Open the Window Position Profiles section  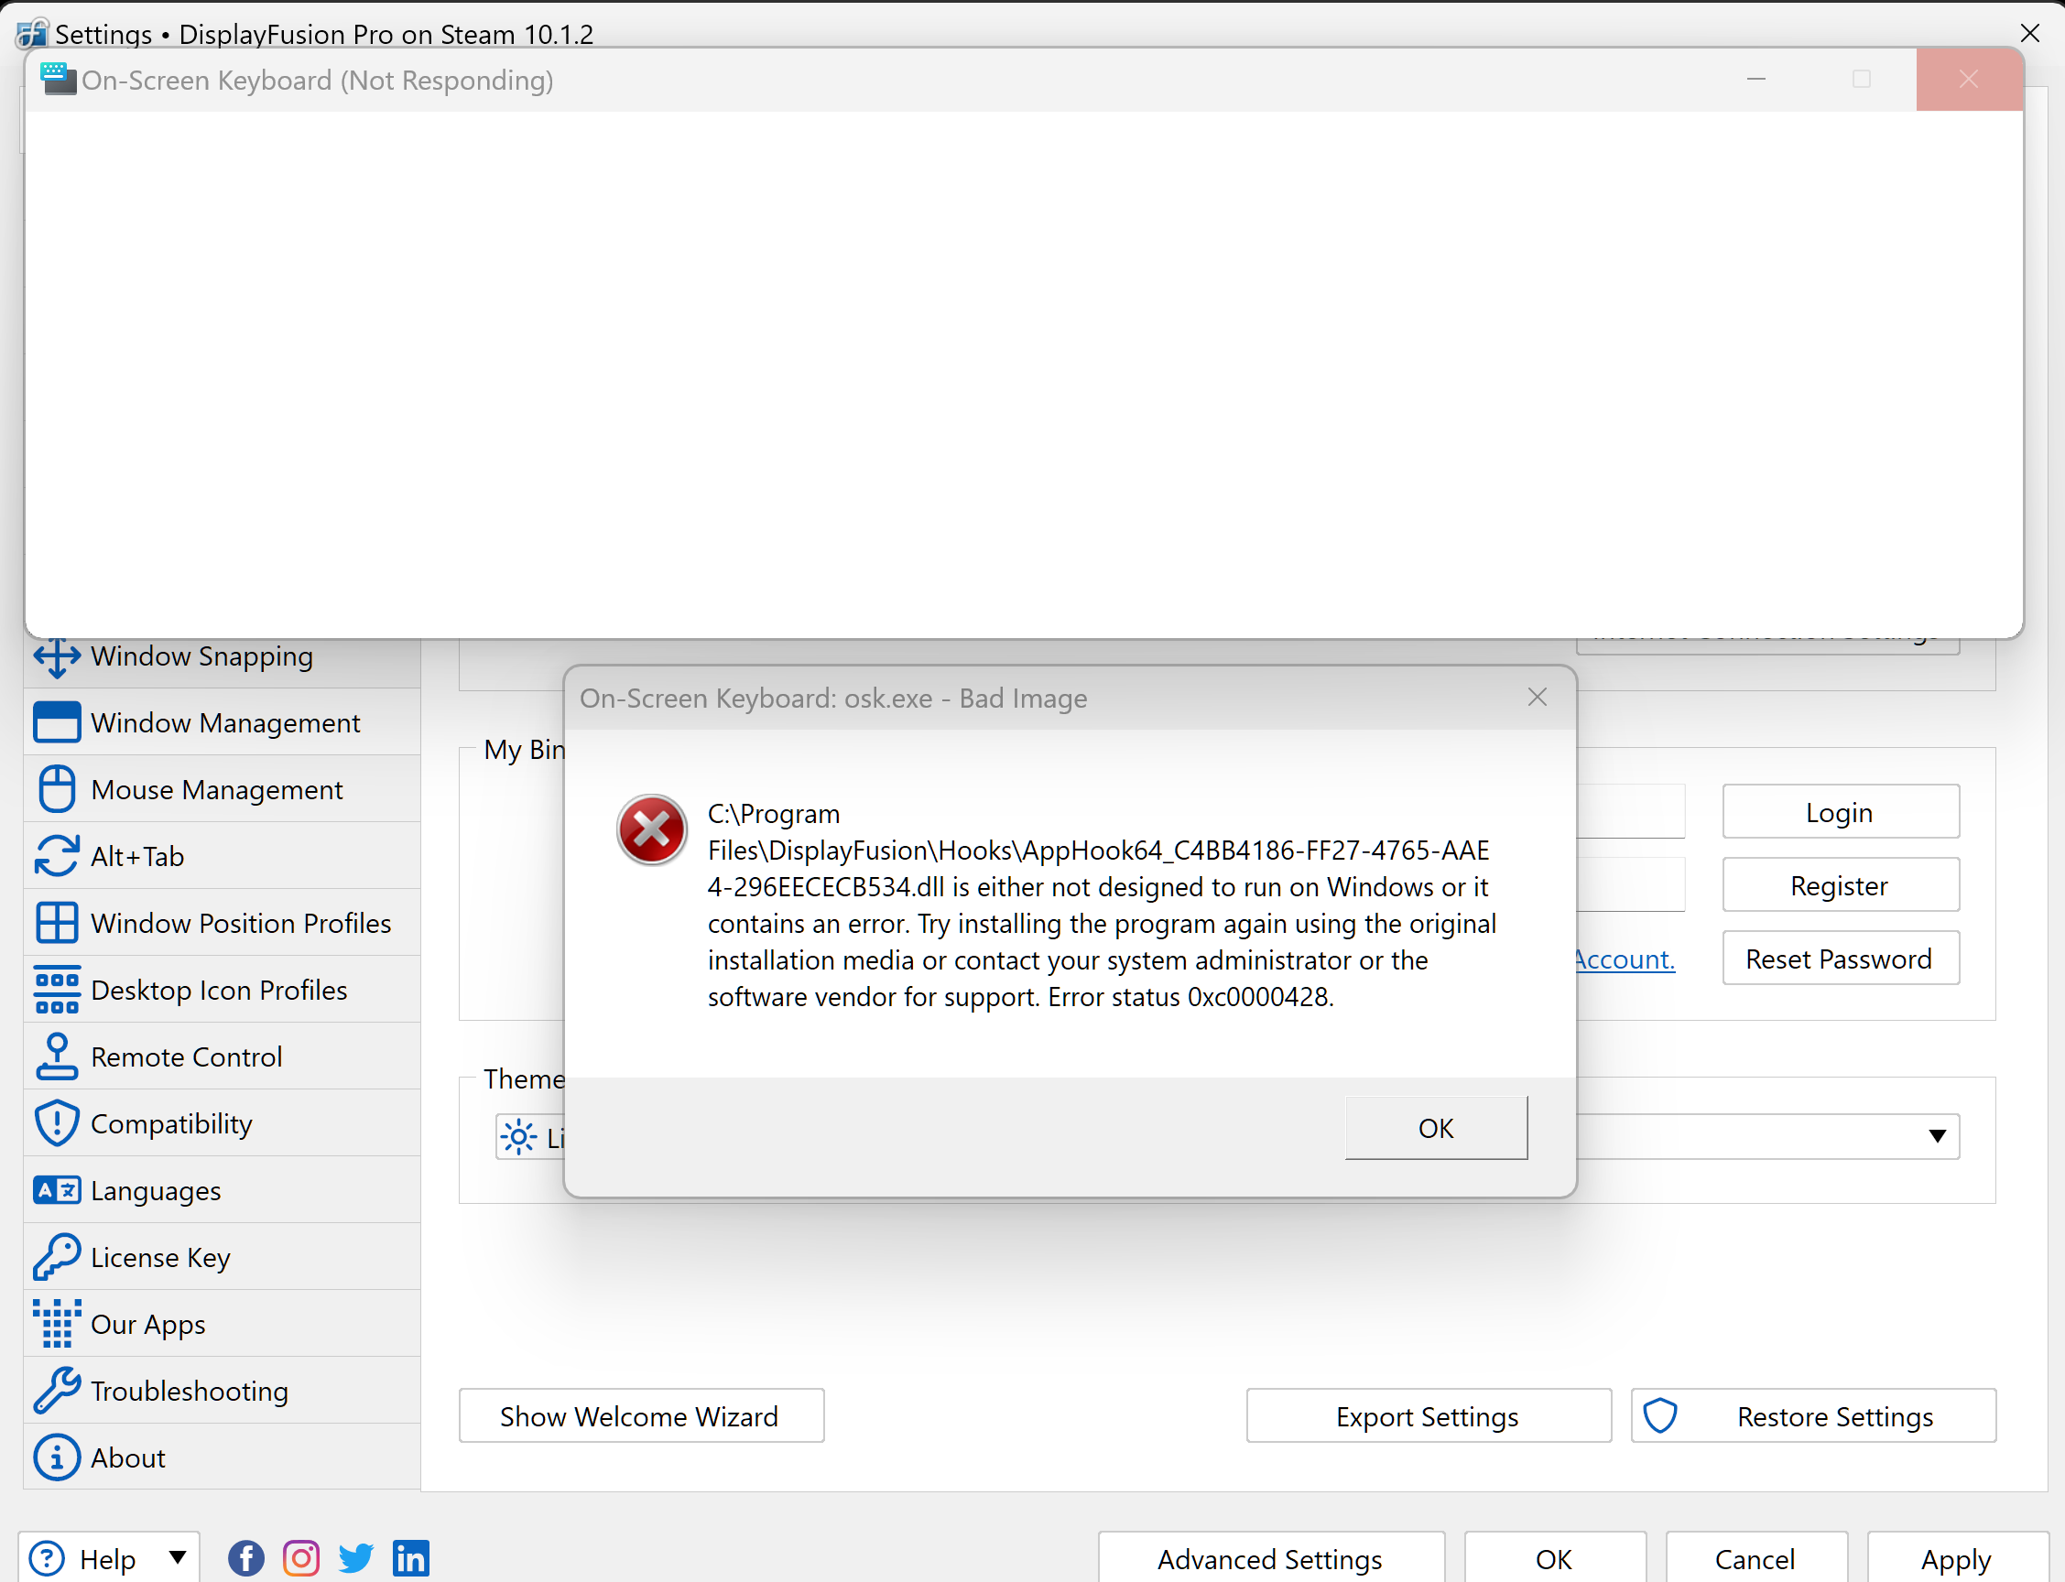(x=240, y=923)
